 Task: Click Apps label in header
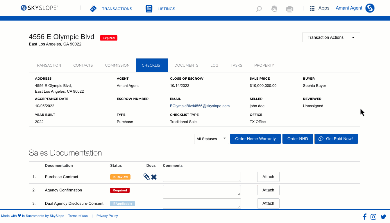pyautogui.click(x=324, y=8)
